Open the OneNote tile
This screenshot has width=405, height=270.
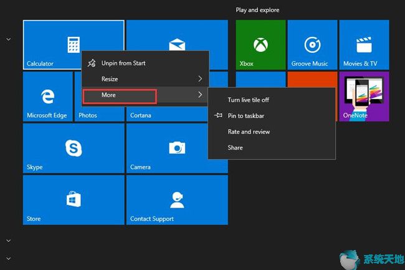(x=364, y=97)
